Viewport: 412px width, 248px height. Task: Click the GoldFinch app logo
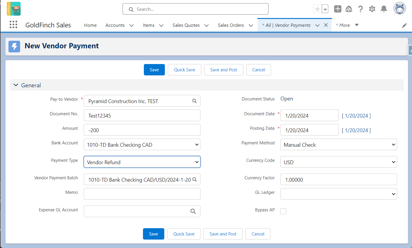pyautogui.click(x=14, y=9)
